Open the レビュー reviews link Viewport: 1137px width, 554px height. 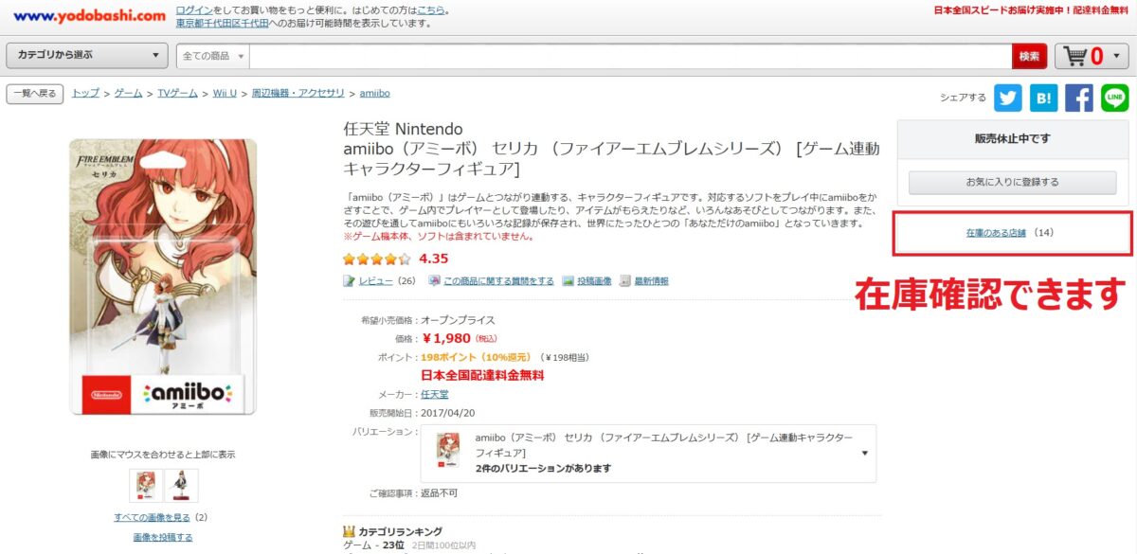click(376, 281)
